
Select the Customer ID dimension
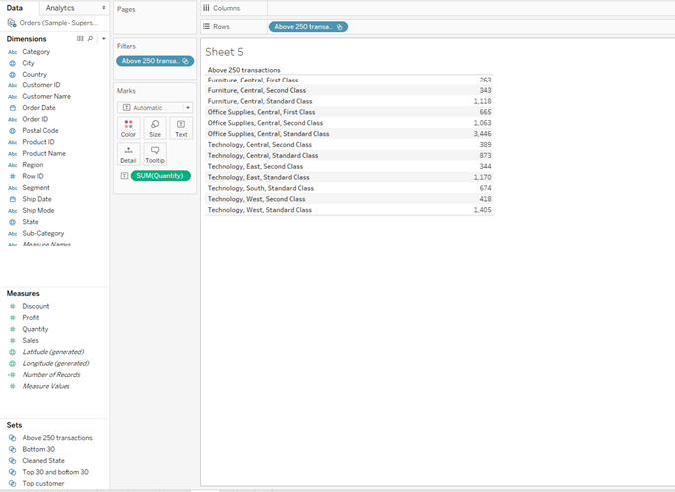click(x=41, y=85)
